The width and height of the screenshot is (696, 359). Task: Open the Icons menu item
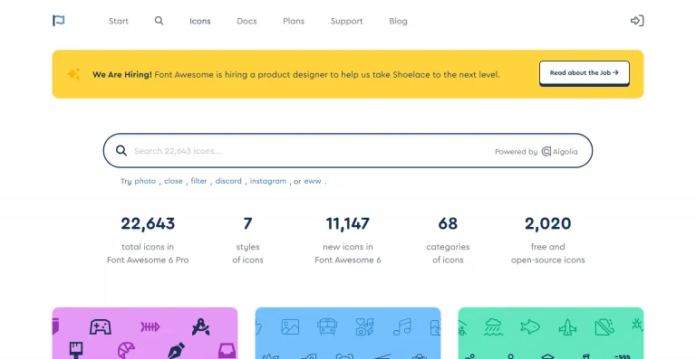[x=200, y=21]
